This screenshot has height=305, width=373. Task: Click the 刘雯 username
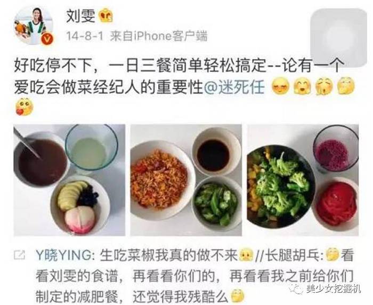coord(80,15)
